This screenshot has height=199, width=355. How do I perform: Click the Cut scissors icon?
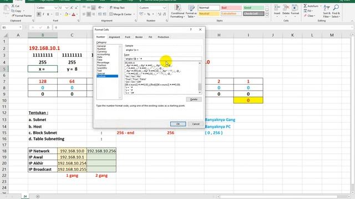(x=13, y=6)
